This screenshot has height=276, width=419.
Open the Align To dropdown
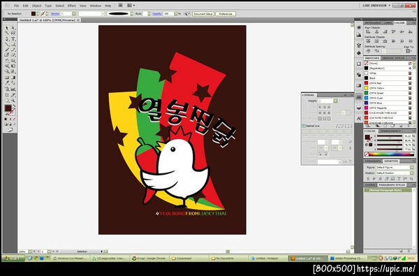click(x=408, y=51)
